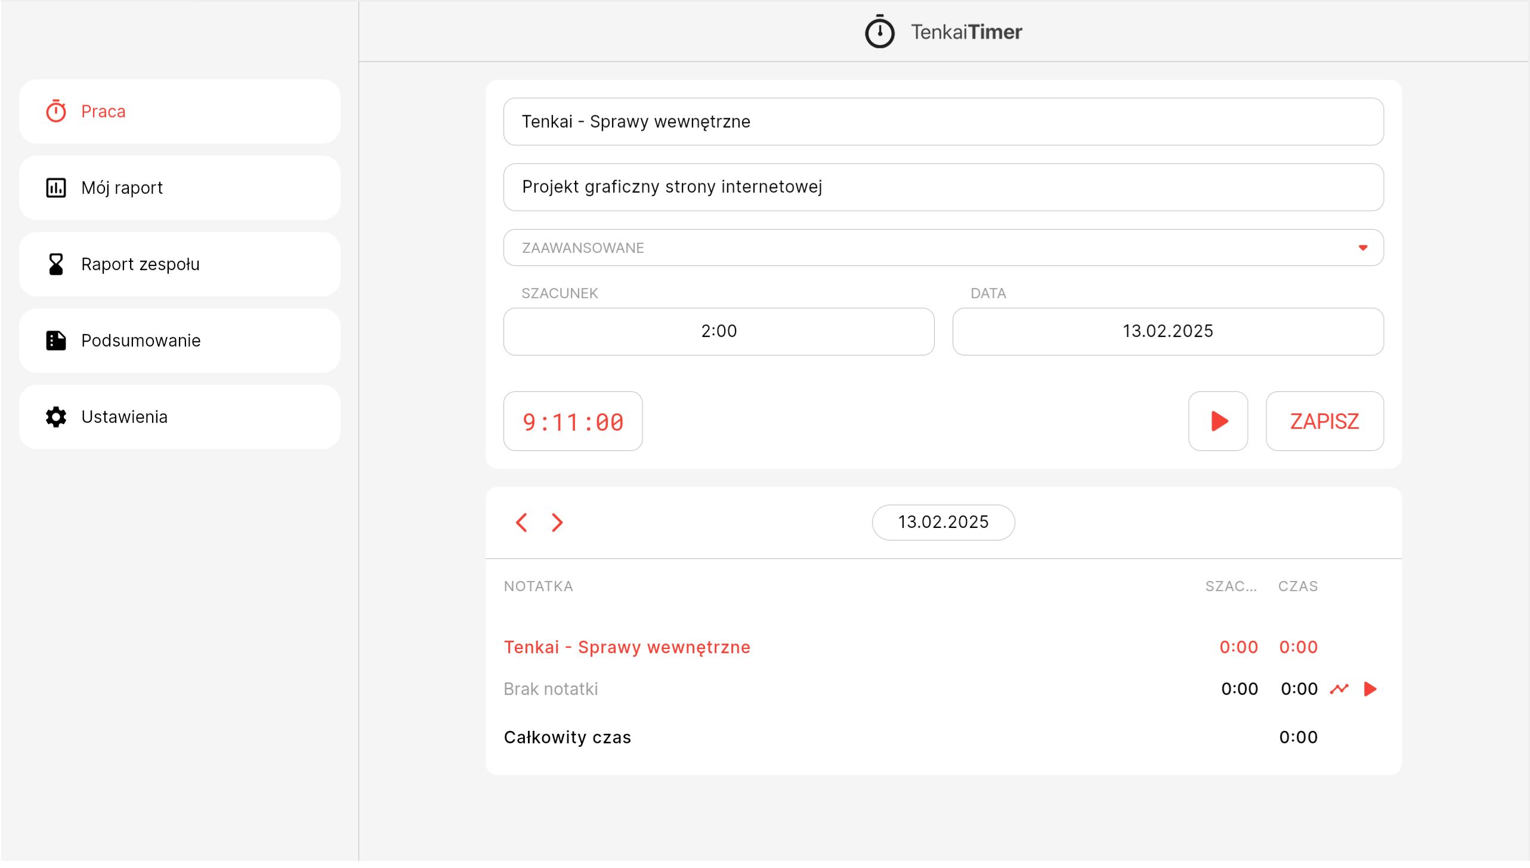This screenshot has height=868, width=1530.
Task: Edit the DATA 13.02.2025 field
Action: coord(1168,332)
